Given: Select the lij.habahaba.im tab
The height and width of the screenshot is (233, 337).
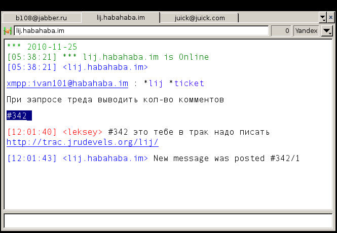Looking at the screenshot, I should pyautogui.click(x=121, y=17).
